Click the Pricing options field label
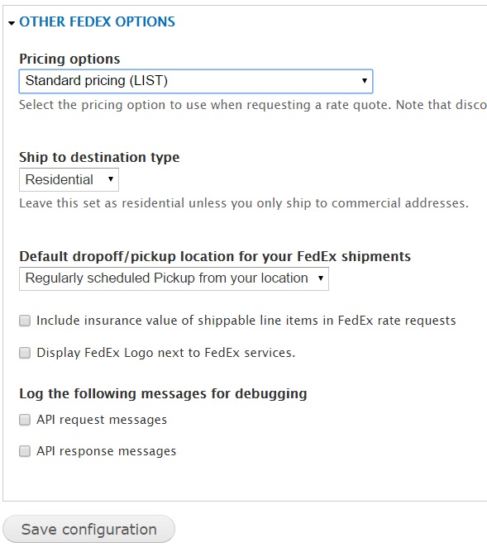 [69, 59]
